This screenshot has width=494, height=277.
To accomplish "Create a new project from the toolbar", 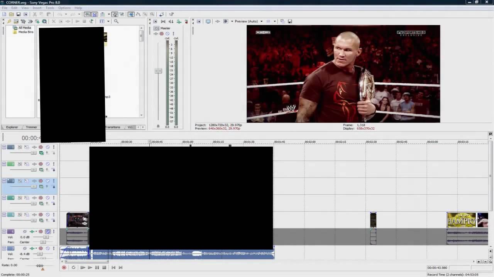I will coord(4,14).
